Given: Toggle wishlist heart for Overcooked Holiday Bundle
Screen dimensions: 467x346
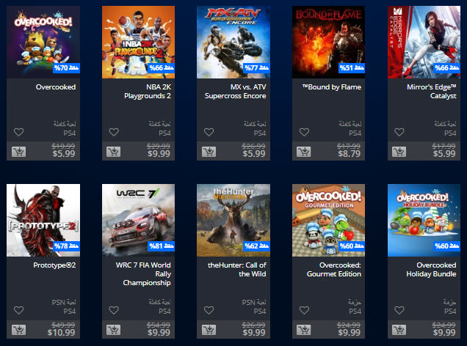Looking at the screenshot, I should 399,310.
